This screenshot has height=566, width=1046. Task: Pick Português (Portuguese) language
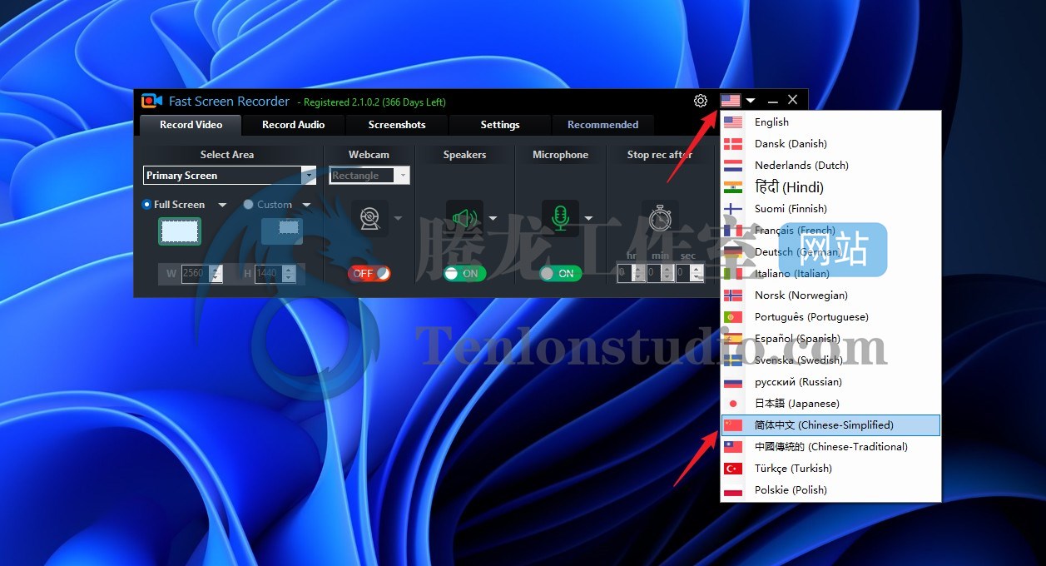(x=830, y=317)
